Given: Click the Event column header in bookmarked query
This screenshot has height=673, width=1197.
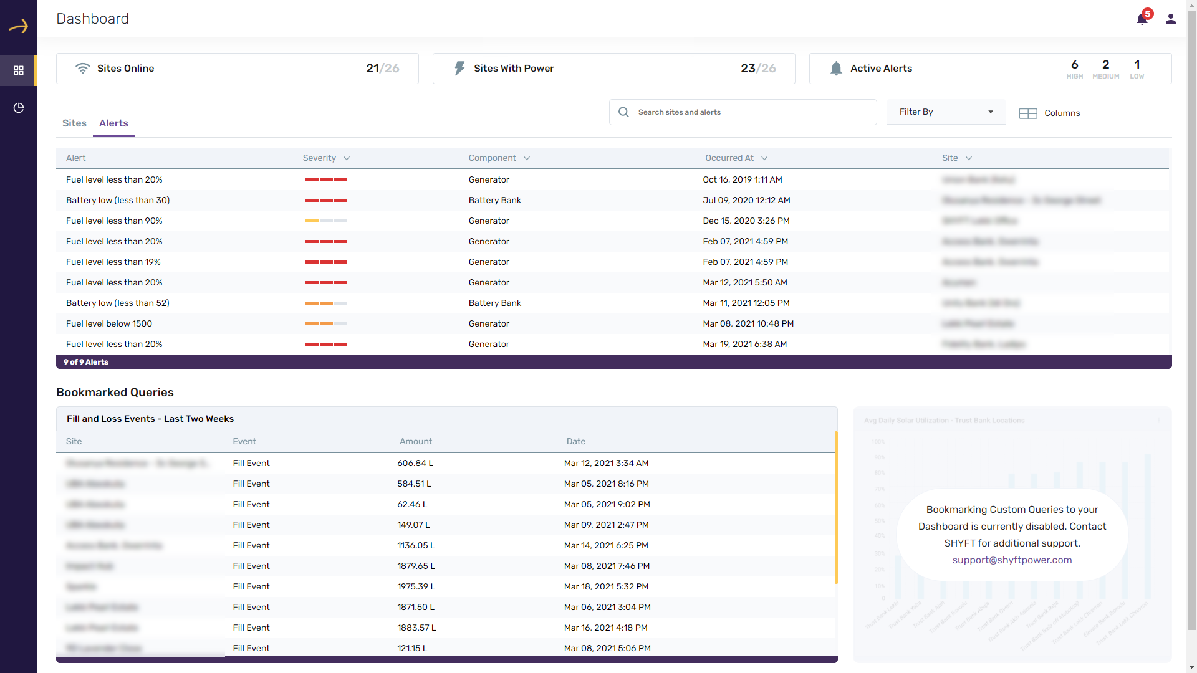Looking at the screenshot, I should (244, 441).
